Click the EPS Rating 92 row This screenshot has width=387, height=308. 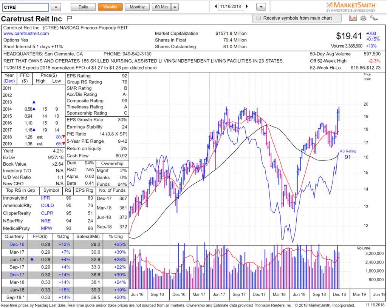(x=97, y=76)
